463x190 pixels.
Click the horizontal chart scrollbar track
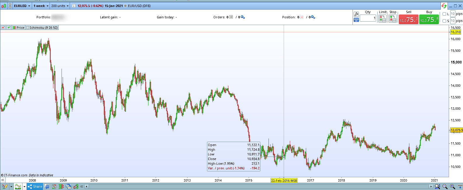[259, 187]
